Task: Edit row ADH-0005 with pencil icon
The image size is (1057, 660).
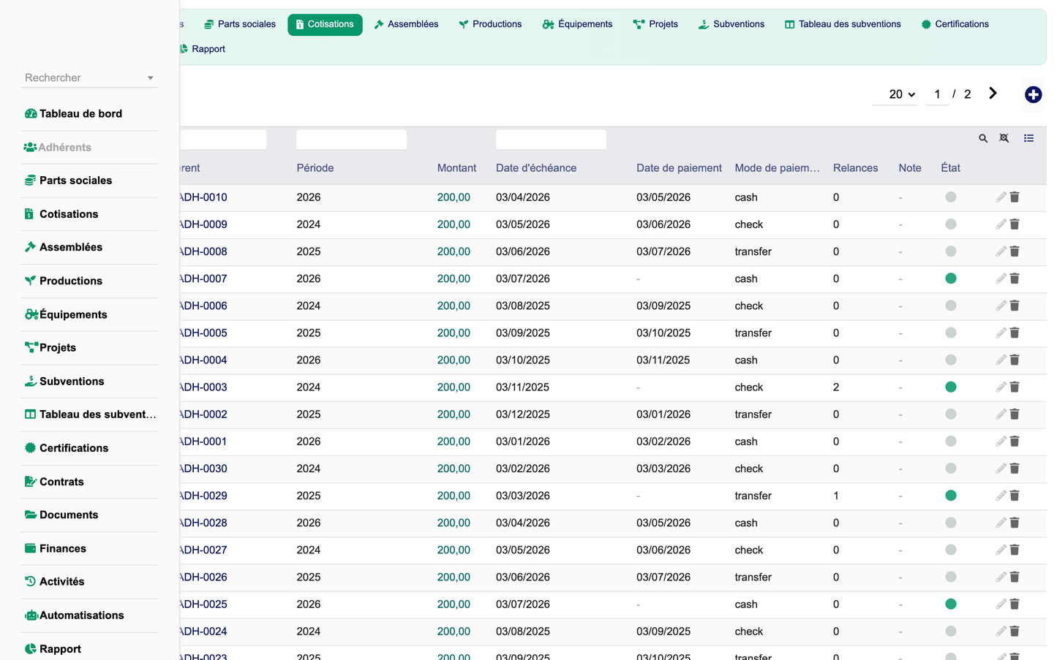Action: point(1001,333)
